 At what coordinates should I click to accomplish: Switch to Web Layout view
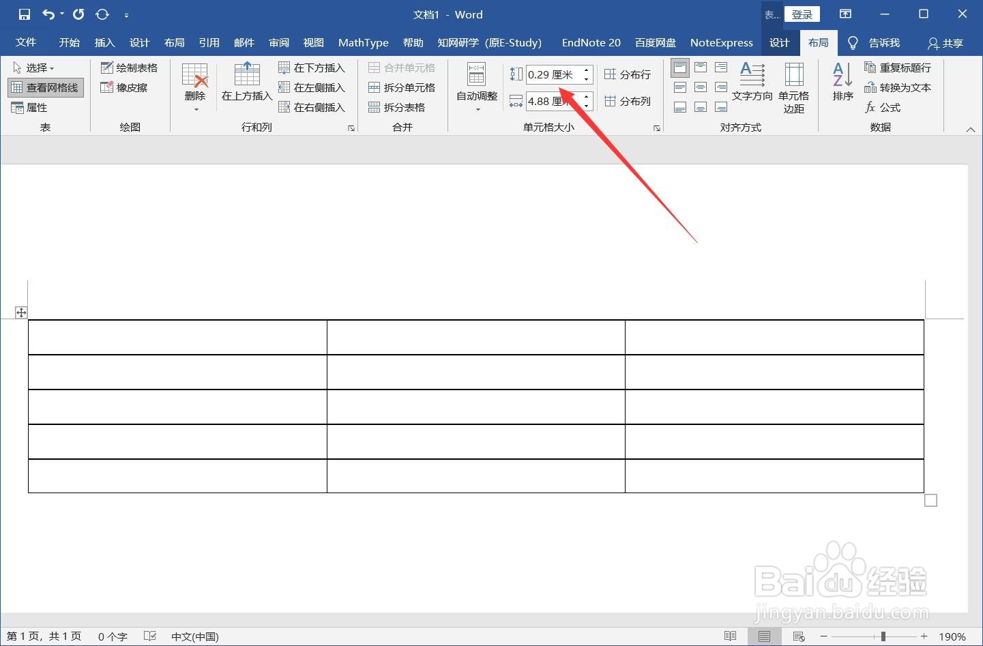(x=799, y=636)
